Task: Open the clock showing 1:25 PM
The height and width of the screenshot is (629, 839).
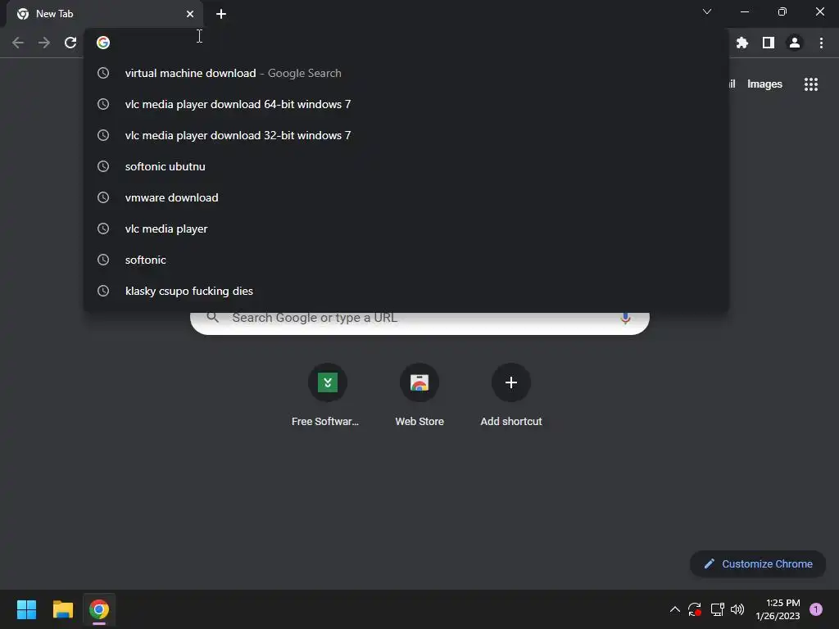Action: pyautogui.click(x=778, y=609)
